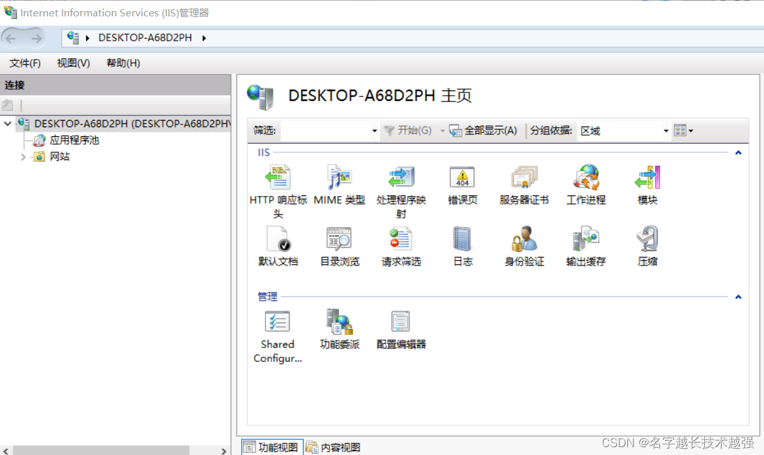The height and width of the screenshot is (455, 764).
Task: Click the left scrollbar arrow in connections
Action: click(x=5, y=451)
